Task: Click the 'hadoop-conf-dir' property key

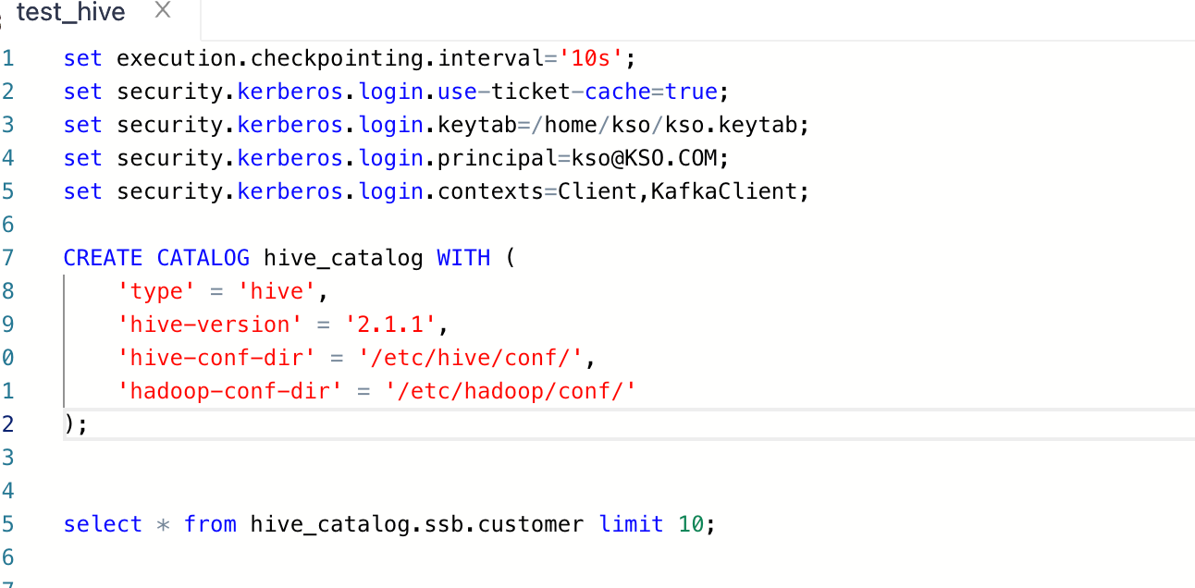Action: click(229, 391)
